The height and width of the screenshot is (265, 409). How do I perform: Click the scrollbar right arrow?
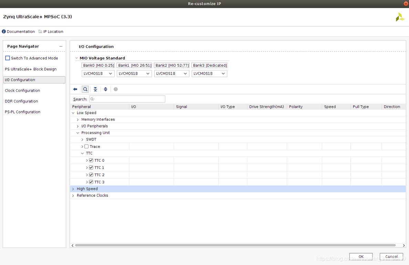click(x=404, y=245)
